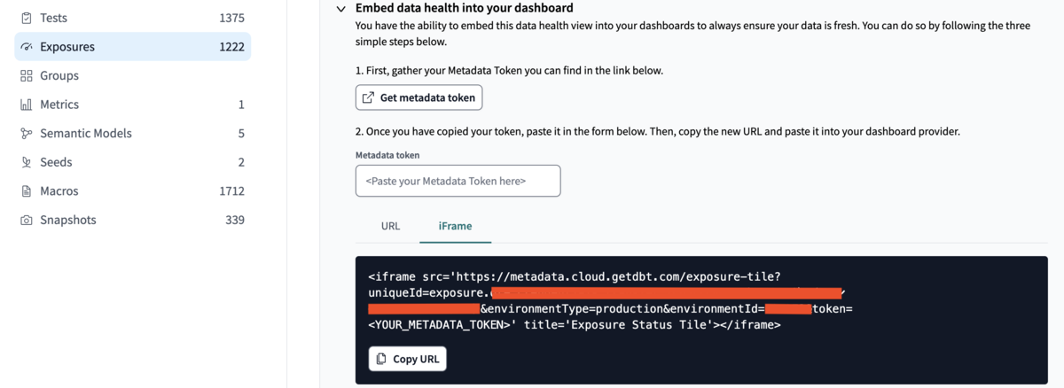Open the Semantic Models sidebar item
This screenshot has width=1064, height=388.
[x=132, y=134]
